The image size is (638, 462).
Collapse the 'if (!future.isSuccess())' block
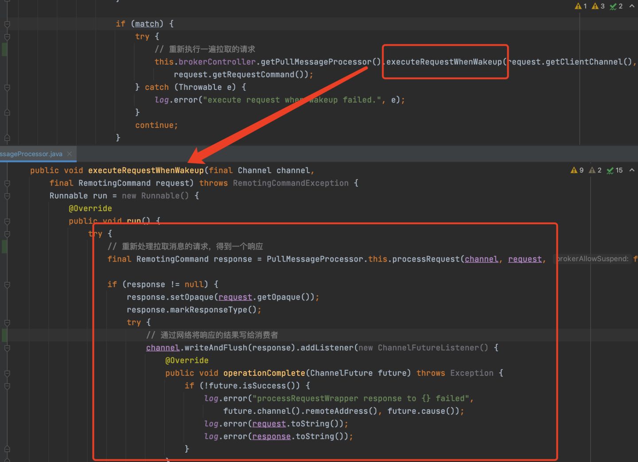7,386
